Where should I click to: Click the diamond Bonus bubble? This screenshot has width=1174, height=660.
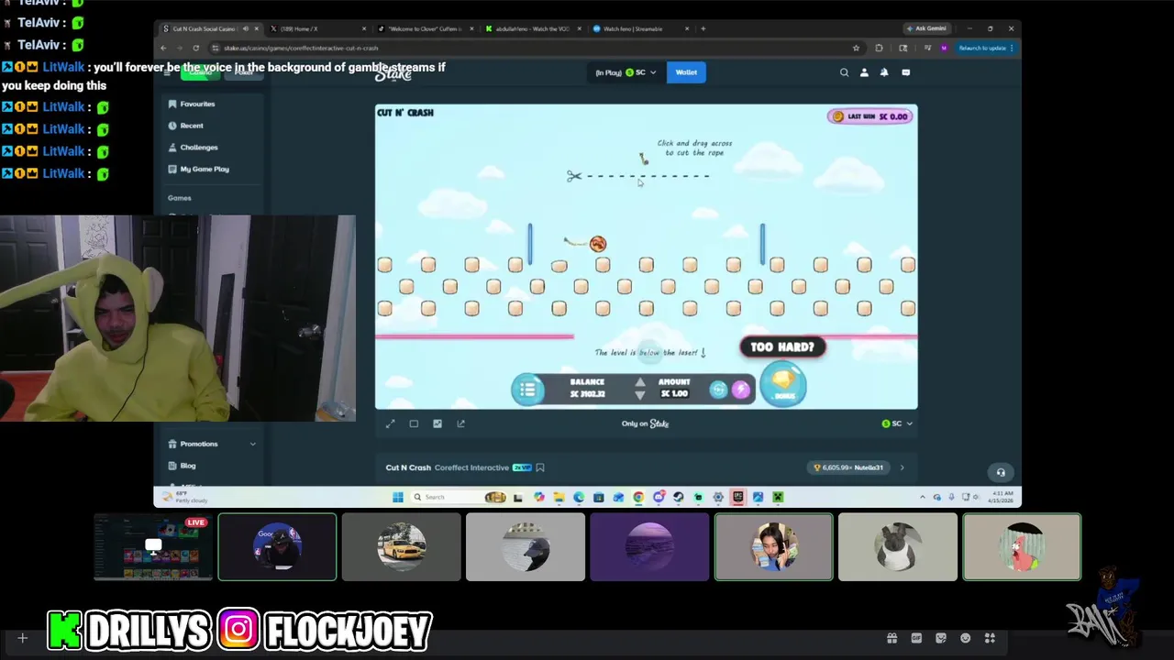click(x=783, y=385)
